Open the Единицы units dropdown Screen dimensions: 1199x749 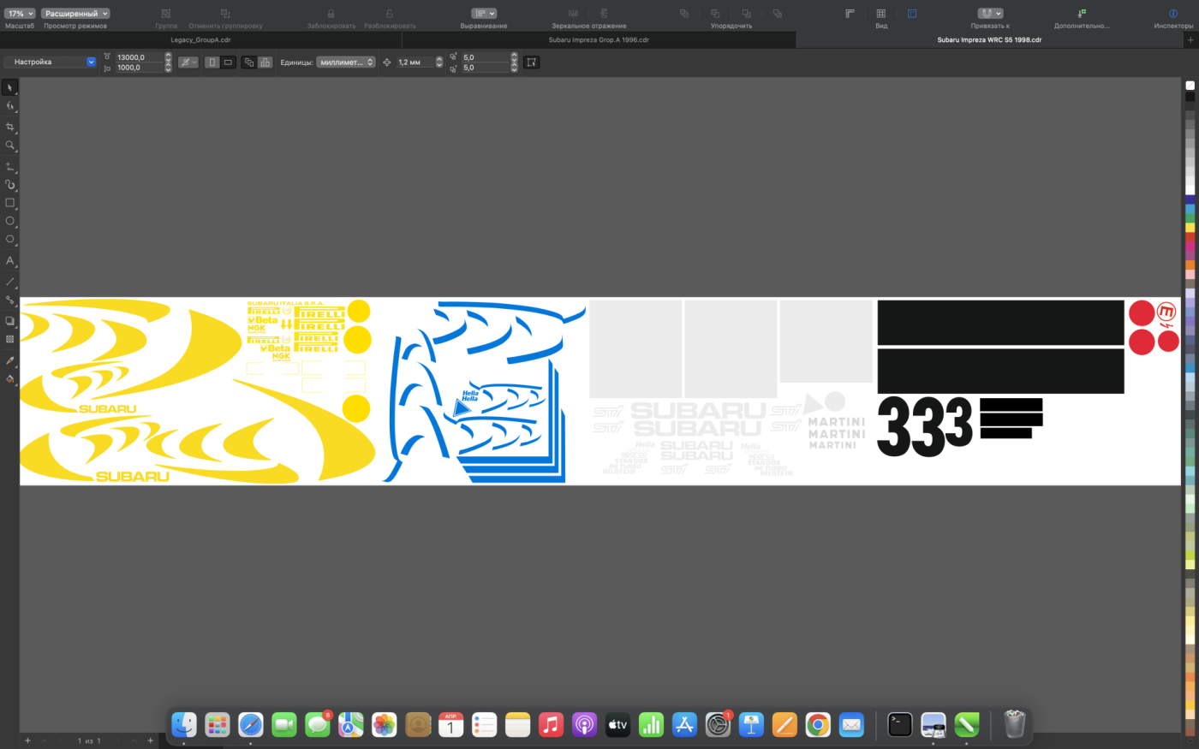click(346, 62)
